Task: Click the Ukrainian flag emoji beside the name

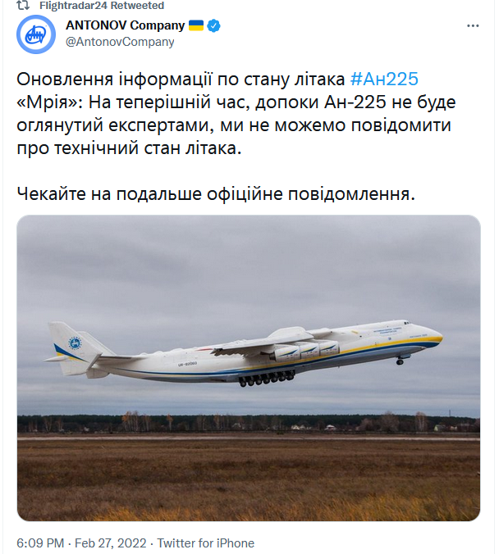Action: click(x=196, y=25)
